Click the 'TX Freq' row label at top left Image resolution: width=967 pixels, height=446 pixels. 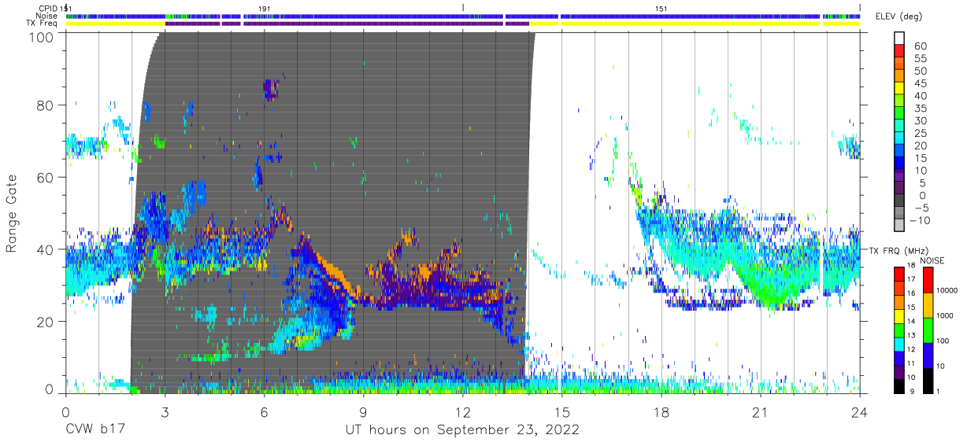point(43,24)
